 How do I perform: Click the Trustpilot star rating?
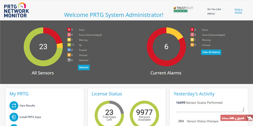coord(181,11)
